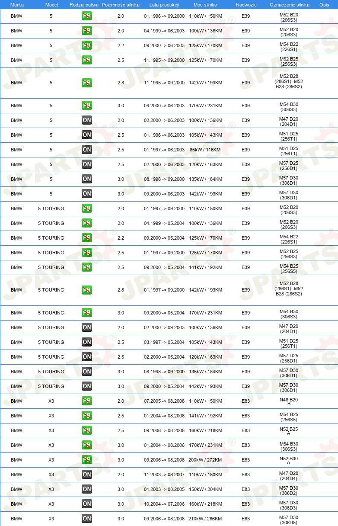Select the 01.1996 -> 09.2000 production years cell

pyautogui.click(x=164, y=16)
